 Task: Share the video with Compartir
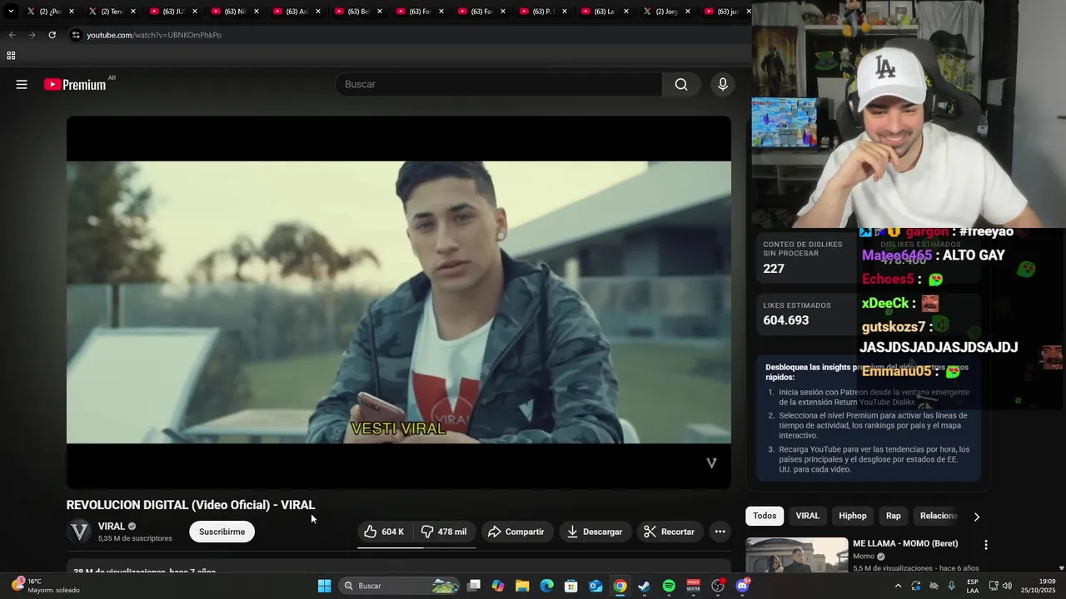click(516, 532)
